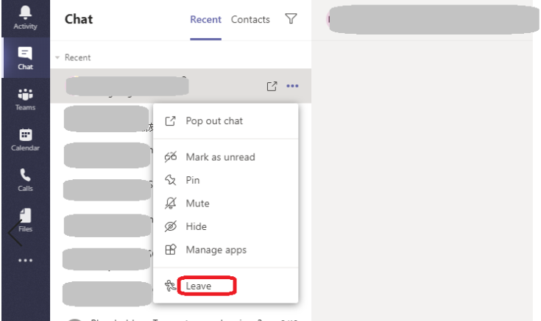Switch to the Contacts tab

tap(250, 20)
